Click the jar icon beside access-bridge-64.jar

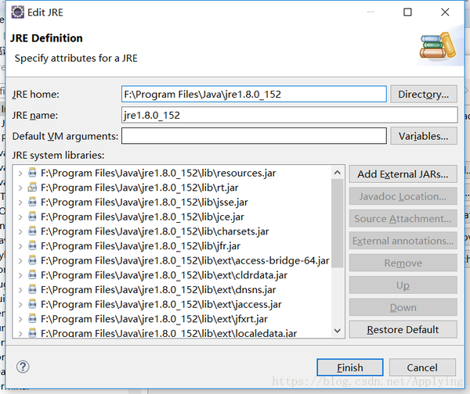32,260
